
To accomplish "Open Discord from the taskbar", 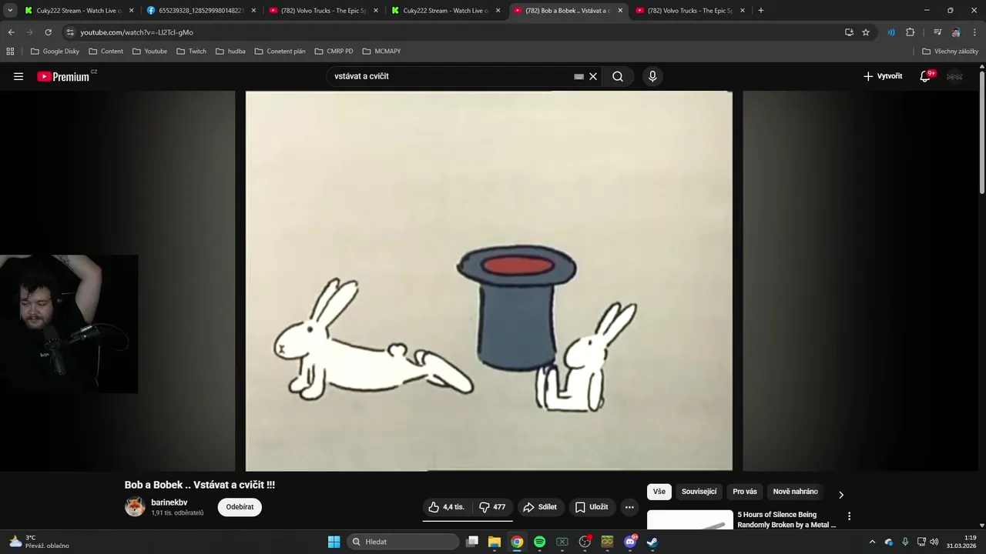I will [x=630, y=542].
